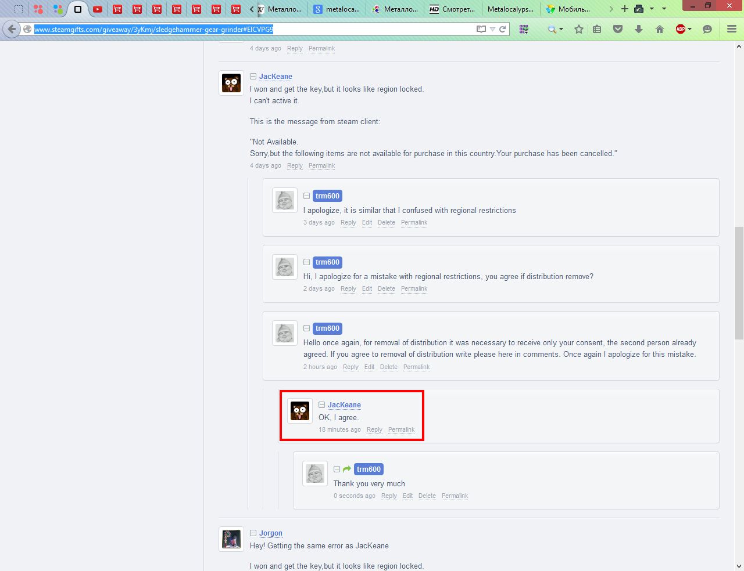Open the downloads arrow icon
This screenshot has width=744, height=571.
coord(639,29)
